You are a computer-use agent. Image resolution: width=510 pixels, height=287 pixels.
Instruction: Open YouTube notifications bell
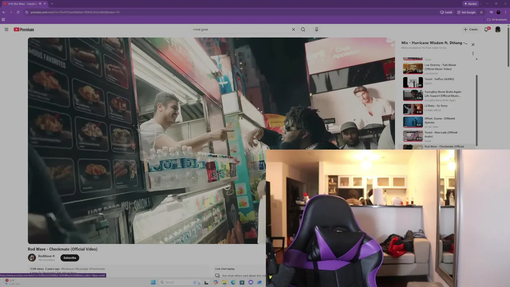(x=486, y=29)
